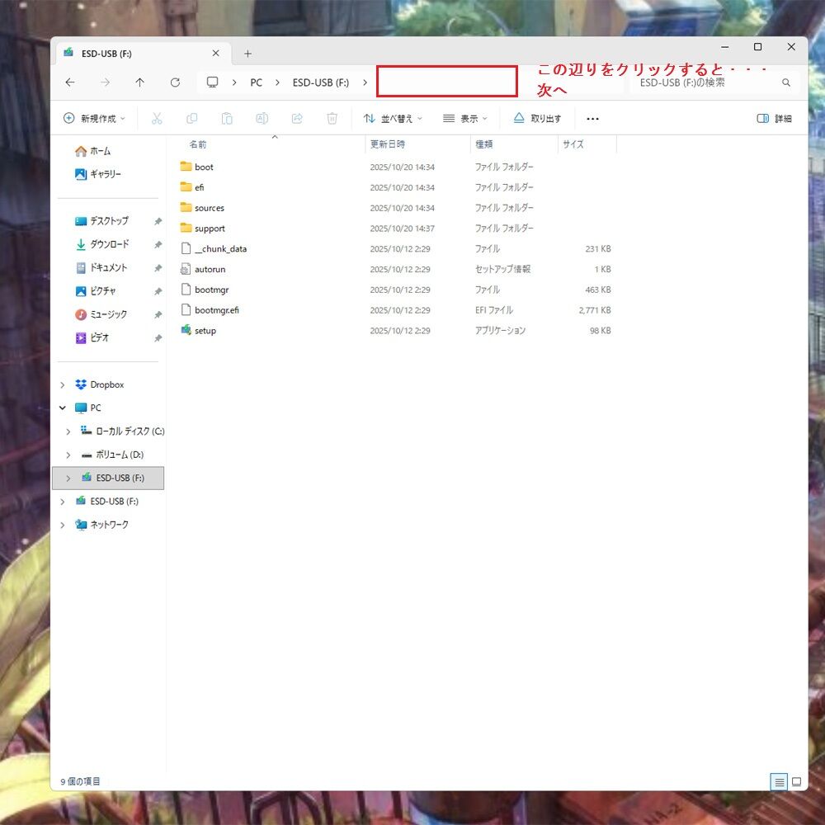The image size is (825, 825).
Task: Expand ローカル ディスク (C:) node
Action: click(68, 431)
